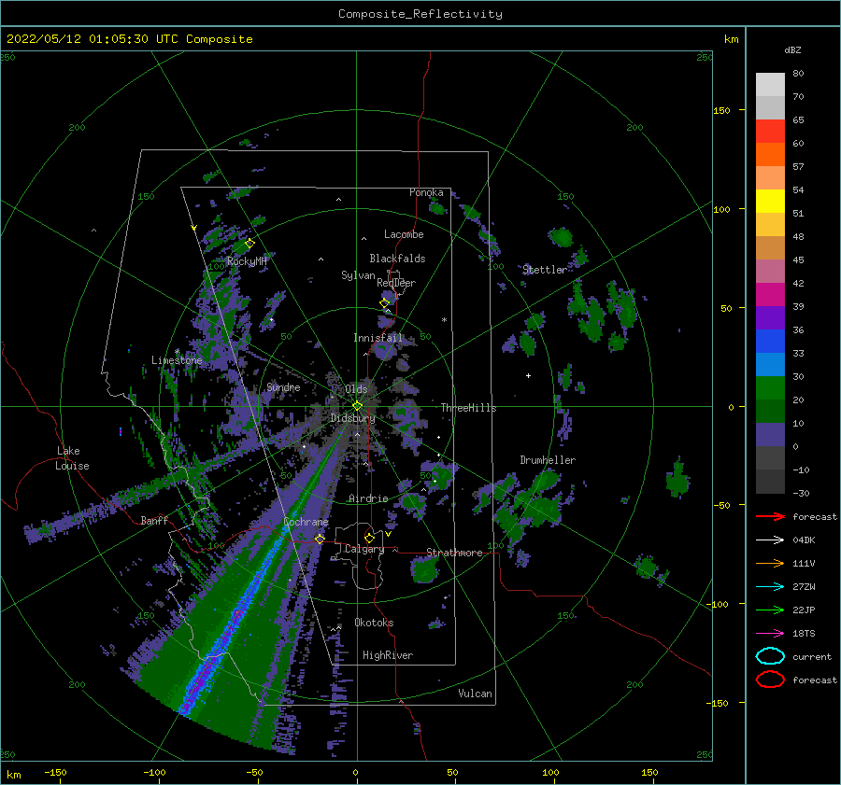Click the Blackfalds city label

pyautogui.click(x=397, y=259)
